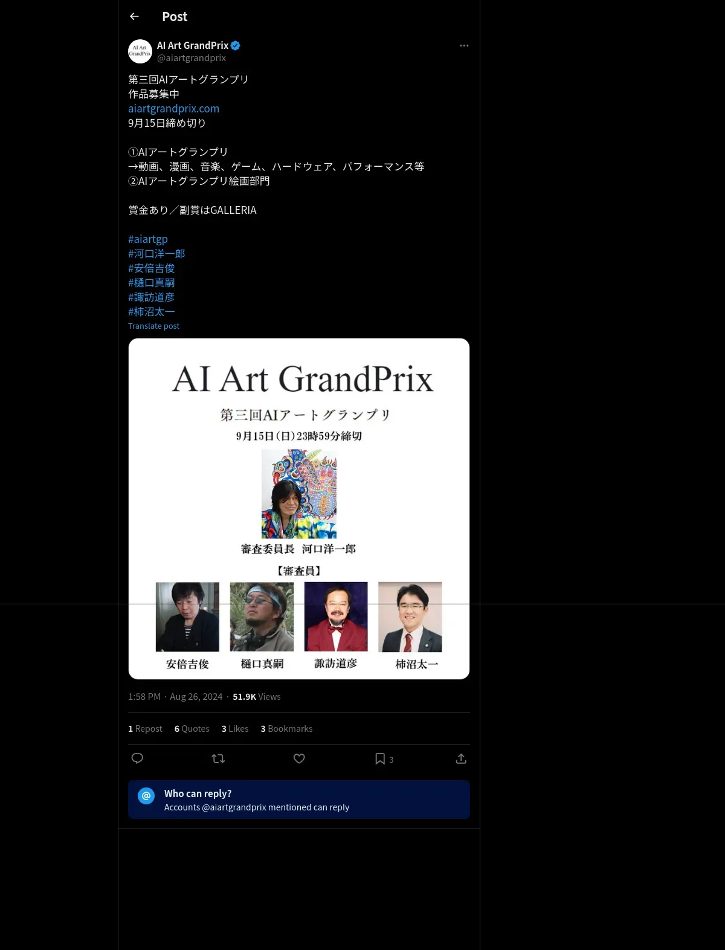View the 1 Repost list

(x=145, y=729)
